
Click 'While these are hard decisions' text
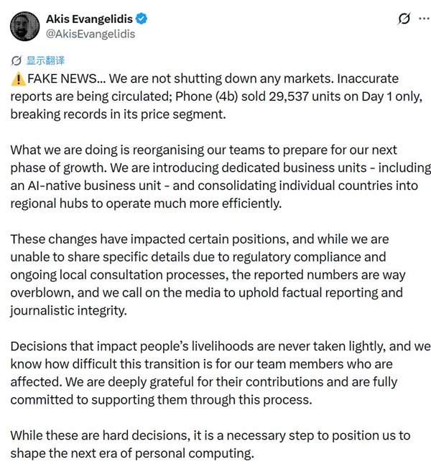pyautogui.click(x=100, y=435)
